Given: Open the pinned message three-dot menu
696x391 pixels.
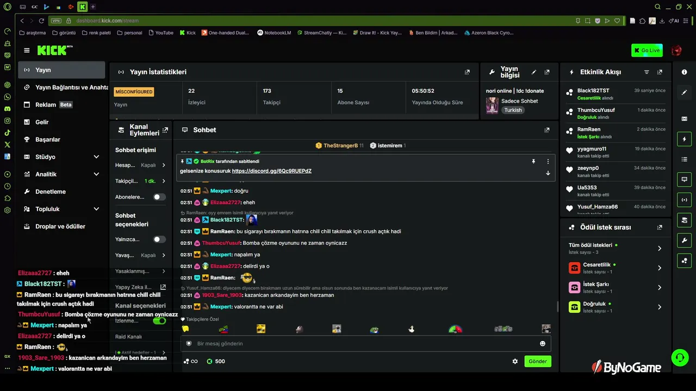Looking at the screenshot, I should point(548,161).
